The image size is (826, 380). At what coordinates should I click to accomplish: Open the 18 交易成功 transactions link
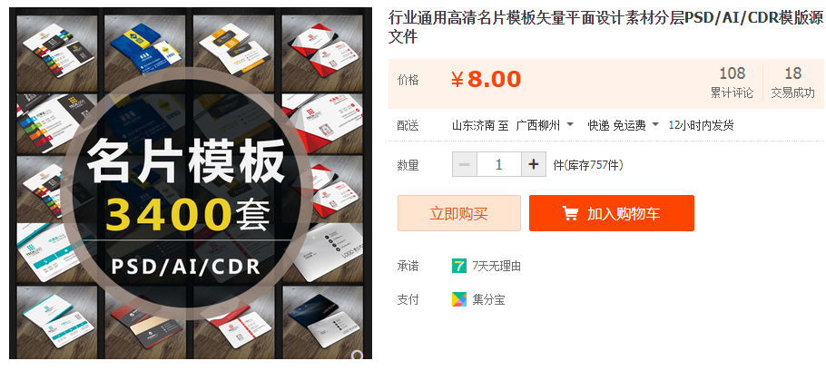(x=792, y=83)
